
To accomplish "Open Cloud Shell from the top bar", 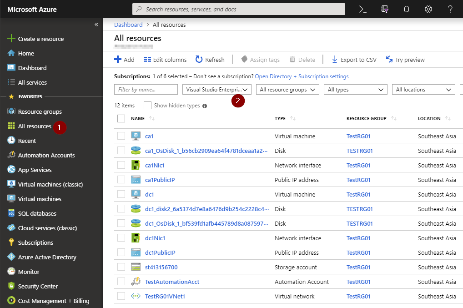I will 362,9.
